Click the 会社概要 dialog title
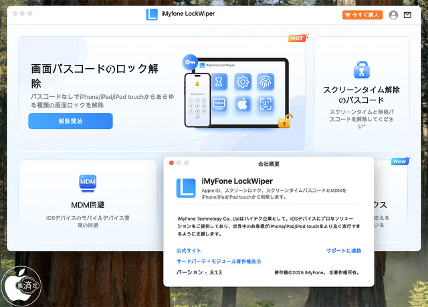The width and height of the screenshot is (428, 307). coord(269,164)
